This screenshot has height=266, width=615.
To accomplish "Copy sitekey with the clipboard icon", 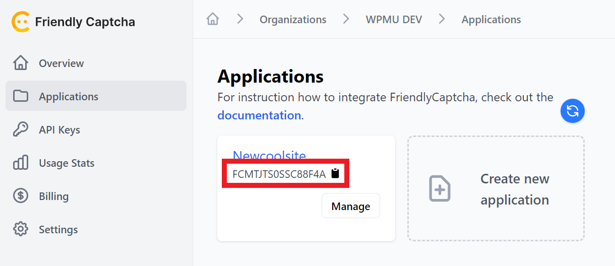I will tap(335, 174).
